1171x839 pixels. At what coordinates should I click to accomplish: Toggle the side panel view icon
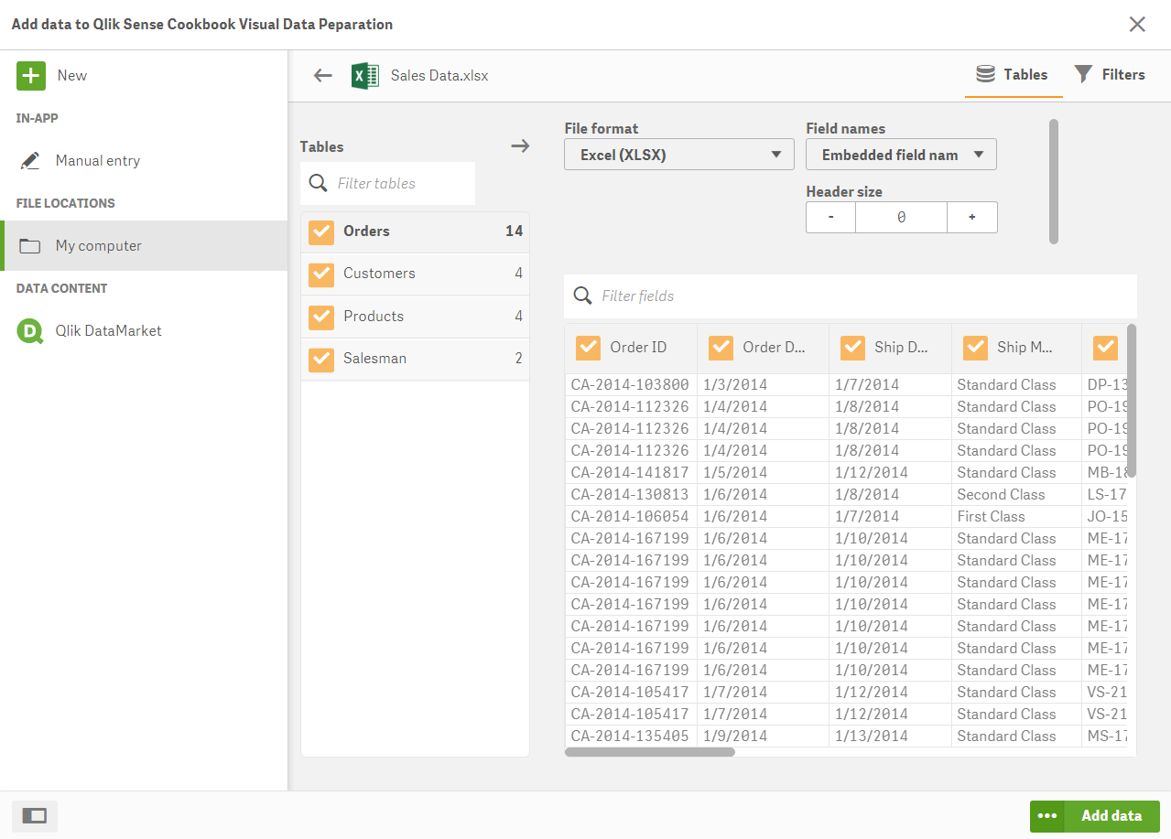click(35, 815)
